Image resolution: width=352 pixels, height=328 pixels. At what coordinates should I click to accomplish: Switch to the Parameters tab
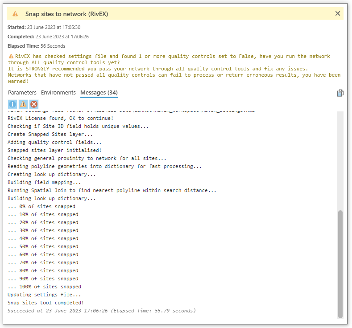(x=22, y=93)
